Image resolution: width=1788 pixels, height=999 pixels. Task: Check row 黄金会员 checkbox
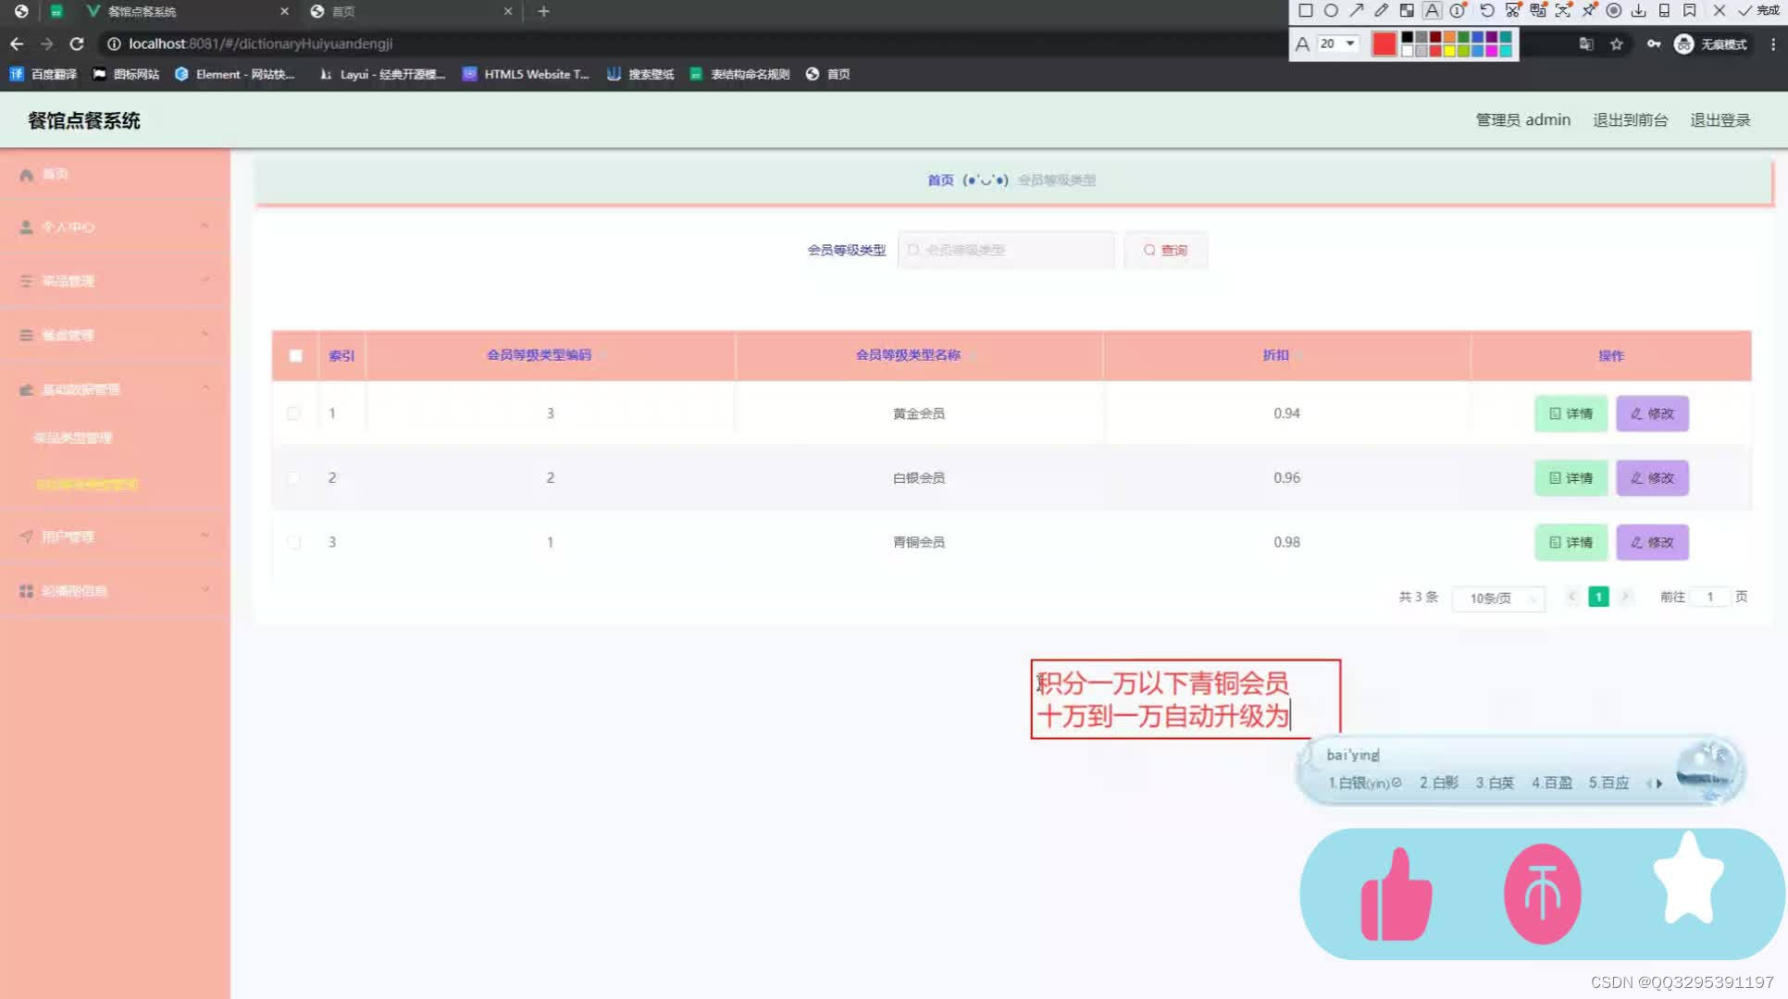pyautogui.click(x=293, y=413)
